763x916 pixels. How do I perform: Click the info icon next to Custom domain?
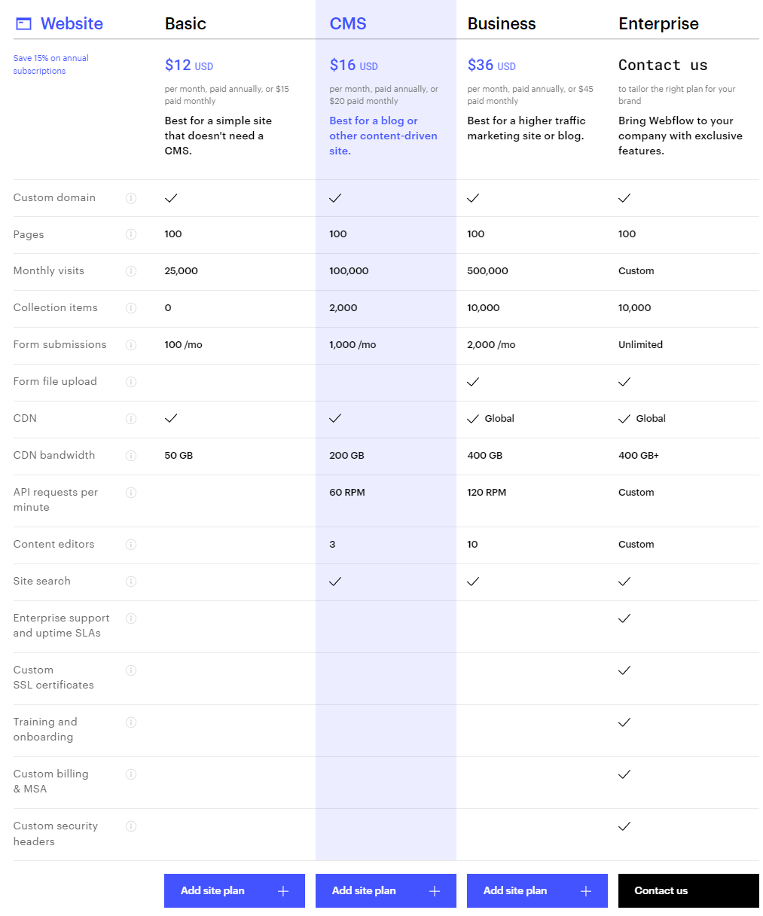pyautogui.click(x=131, y=198)
